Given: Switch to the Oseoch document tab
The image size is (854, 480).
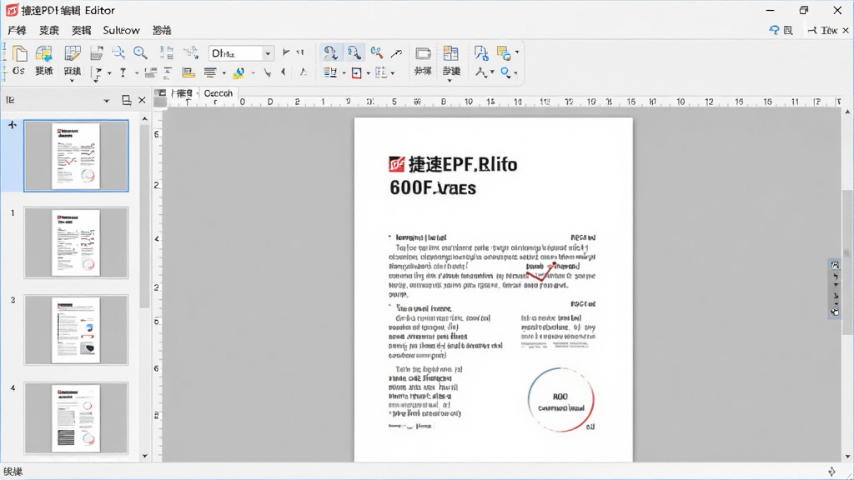Looking at the screenshot, I should click(218, 93).
